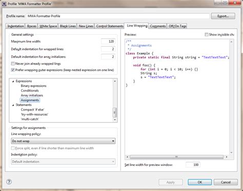Click the array initializers indentation field
The image size is (243, 191).
[108, 57]
